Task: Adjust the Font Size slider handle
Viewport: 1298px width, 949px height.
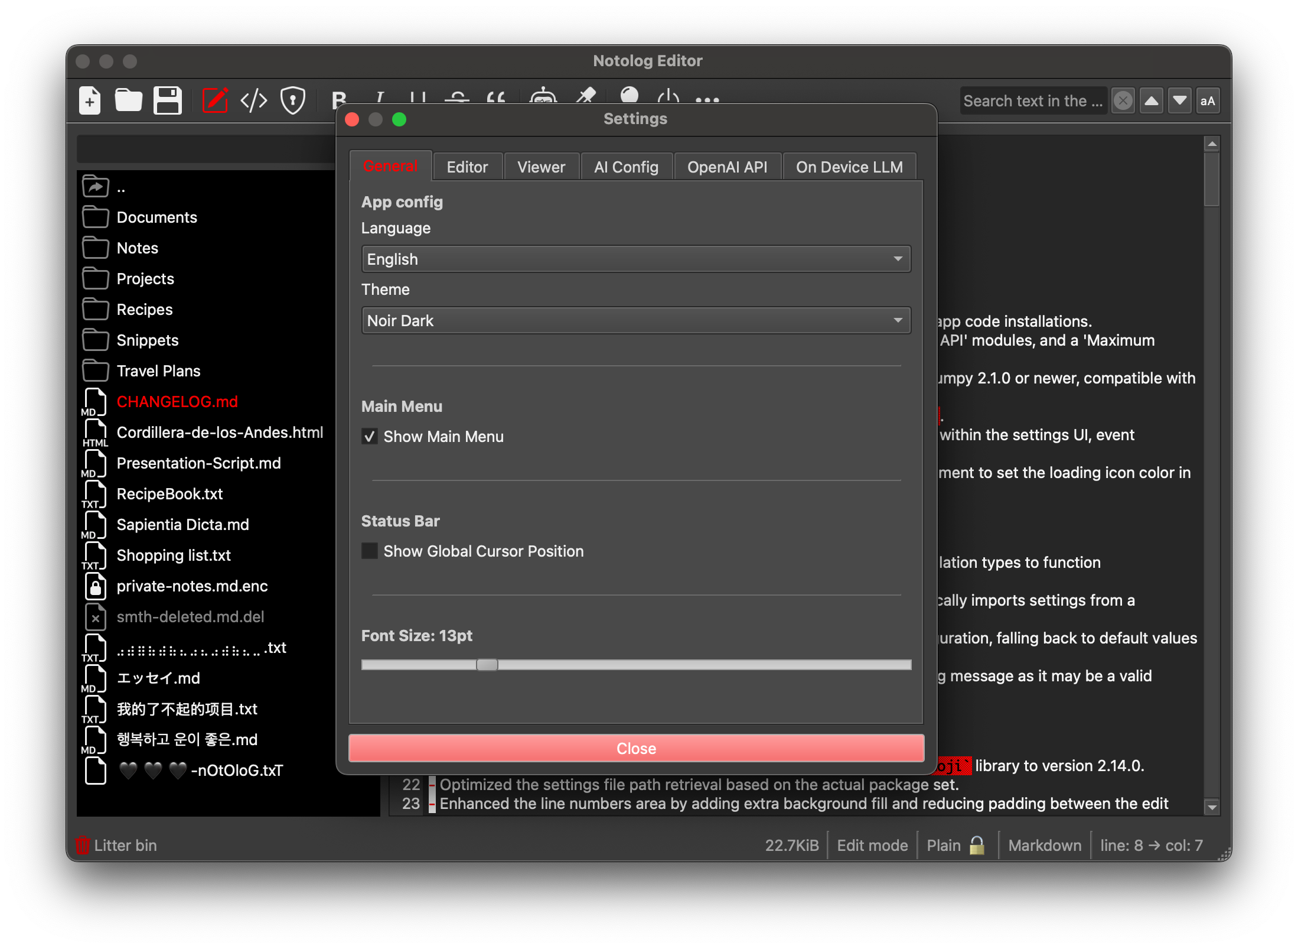Action: point(487,665)
